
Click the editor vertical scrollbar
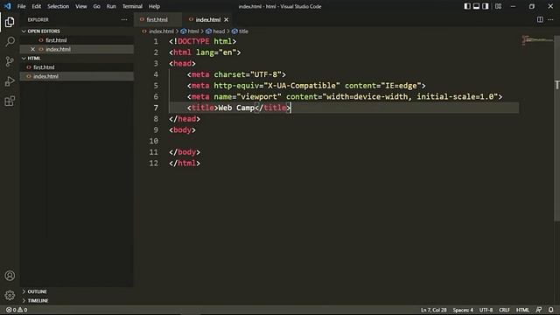click(556, 129)
